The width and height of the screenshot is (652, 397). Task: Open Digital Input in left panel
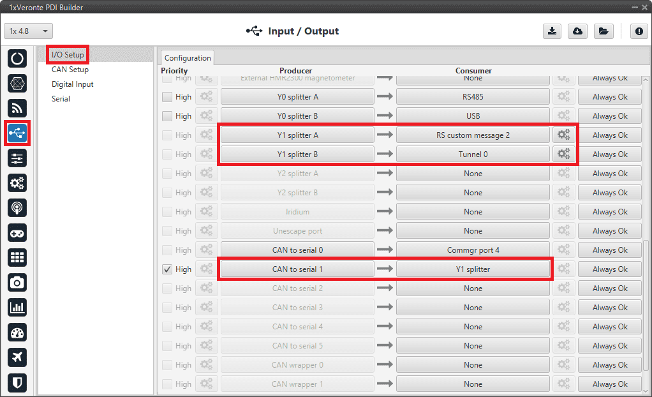click(73, 84)
